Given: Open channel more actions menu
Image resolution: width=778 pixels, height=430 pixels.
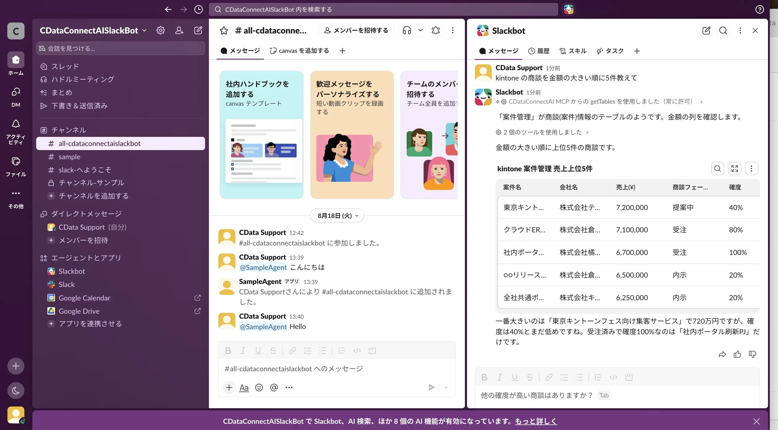Looking at the screenshot, I should click(453, 31).
